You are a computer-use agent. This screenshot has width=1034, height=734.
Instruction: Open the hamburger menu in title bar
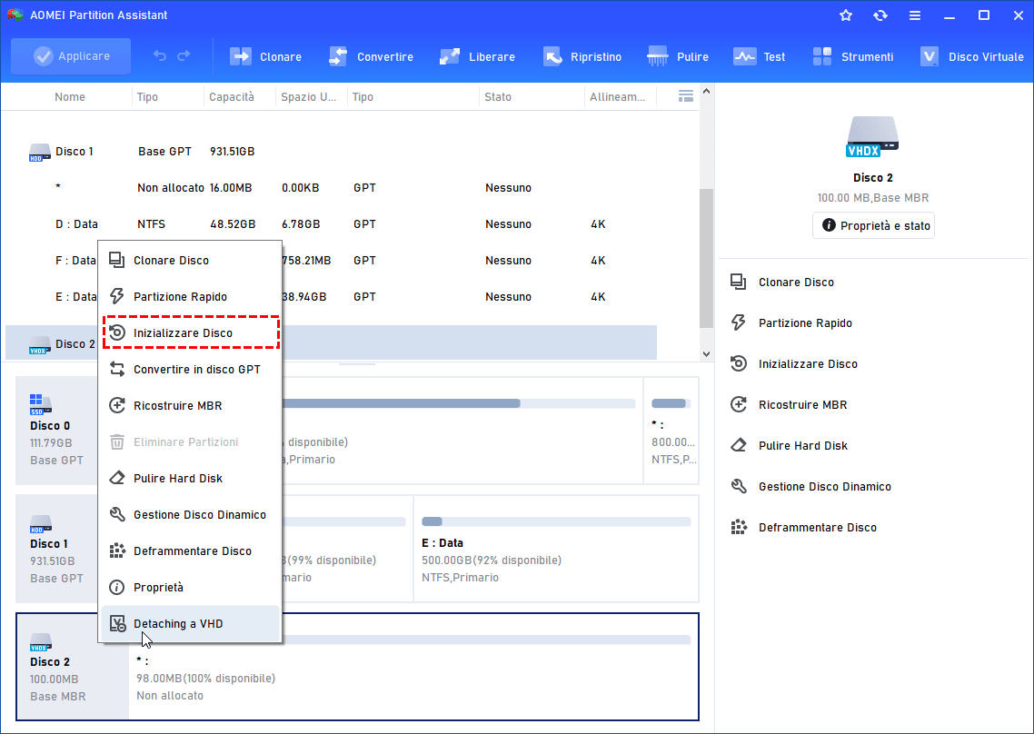coord(915,15)
